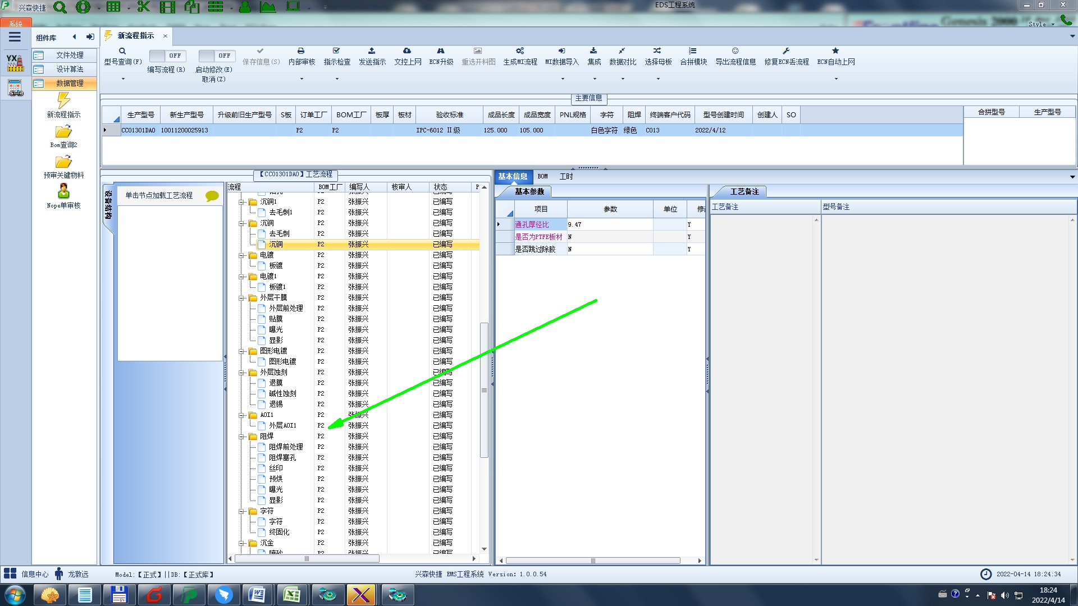The height and width of the screenshot is (606, 1078).
Task: Click ECN升级 toolbar icon
Action: (x=441, y=51)
